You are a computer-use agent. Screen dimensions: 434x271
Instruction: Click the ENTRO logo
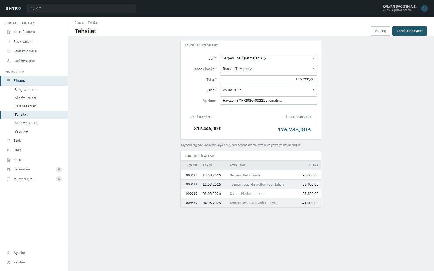click(x=14, y=8)
